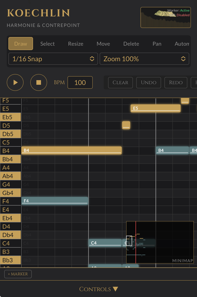Click the Clear button

point(120,82)
